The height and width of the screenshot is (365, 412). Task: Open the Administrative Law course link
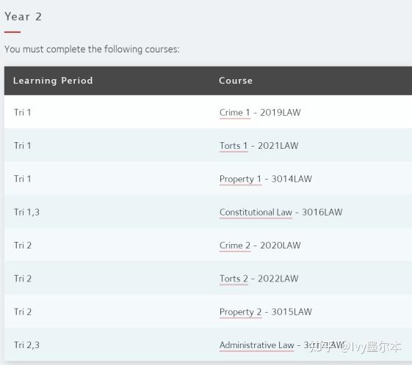point(256,345)
